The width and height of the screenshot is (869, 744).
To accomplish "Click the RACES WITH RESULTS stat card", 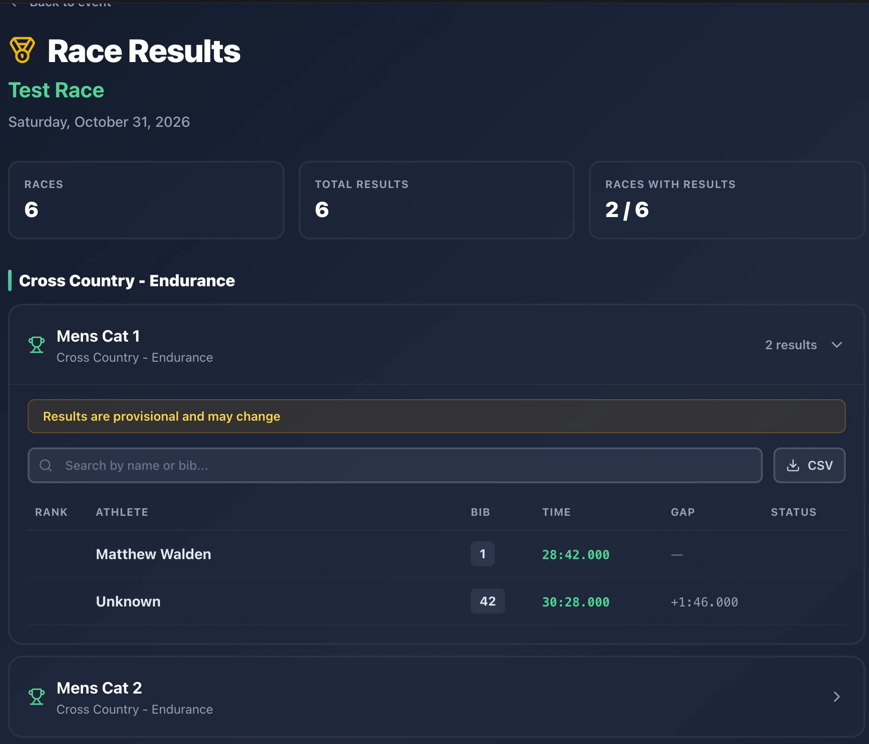I will pos(727,200).
